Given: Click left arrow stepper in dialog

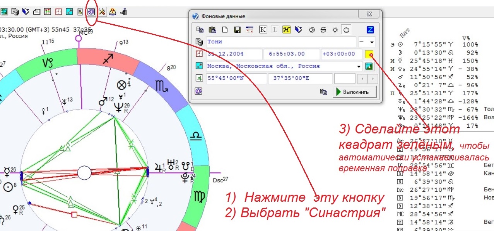Looking at the screenshot, I should coord(362,79).
